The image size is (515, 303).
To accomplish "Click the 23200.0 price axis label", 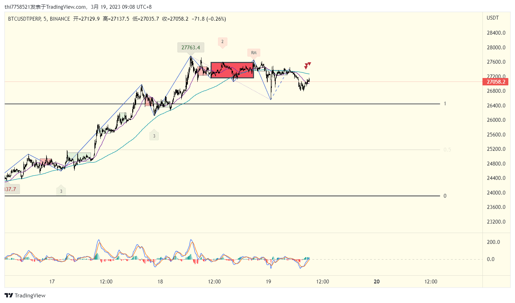I will point(496,222).
